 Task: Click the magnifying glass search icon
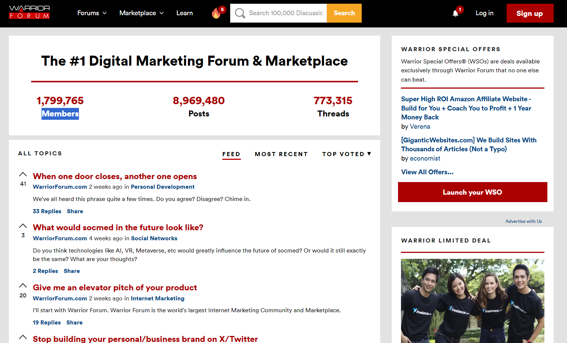[x=240, y=13]
